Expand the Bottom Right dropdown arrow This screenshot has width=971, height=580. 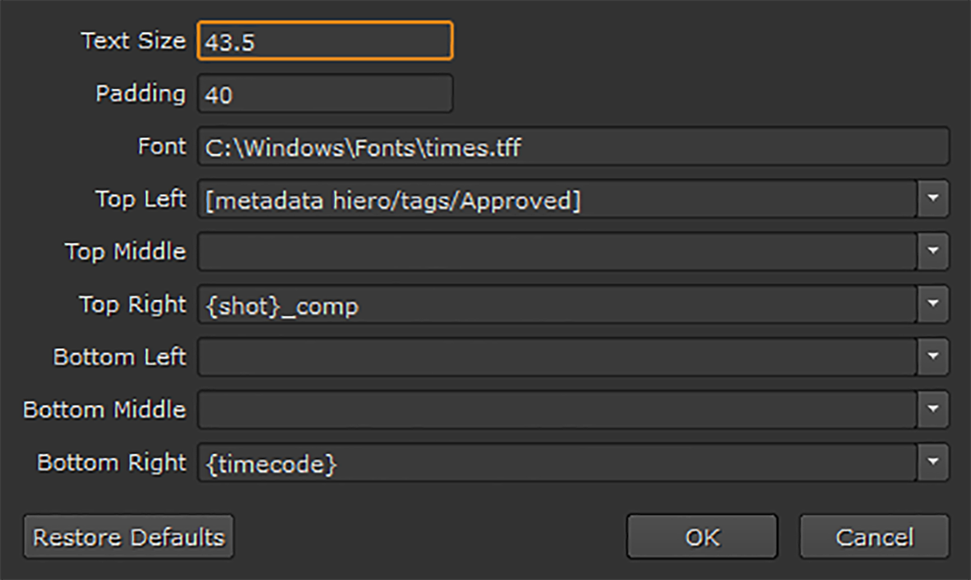pyautogui.click(x=932, y=462)
